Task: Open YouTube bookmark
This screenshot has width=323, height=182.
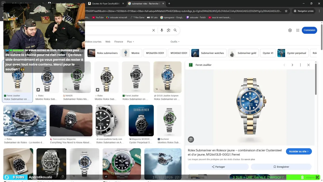Action: click(98, 17)
